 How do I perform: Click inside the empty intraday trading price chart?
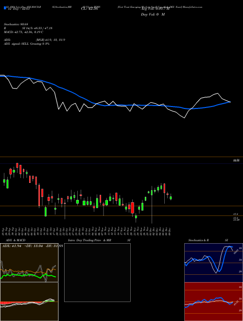coord(97,272)
